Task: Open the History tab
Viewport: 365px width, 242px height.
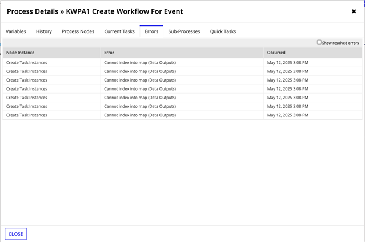Action: [44, 31]
